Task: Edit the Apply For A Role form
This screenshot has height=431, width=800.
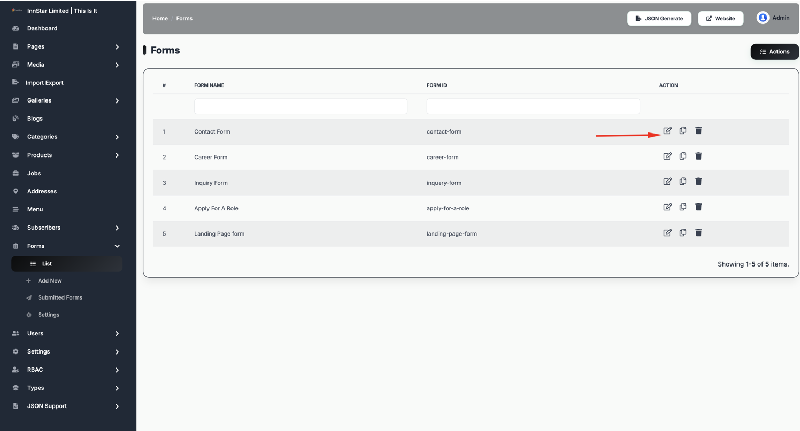Action: pos(667,207)
